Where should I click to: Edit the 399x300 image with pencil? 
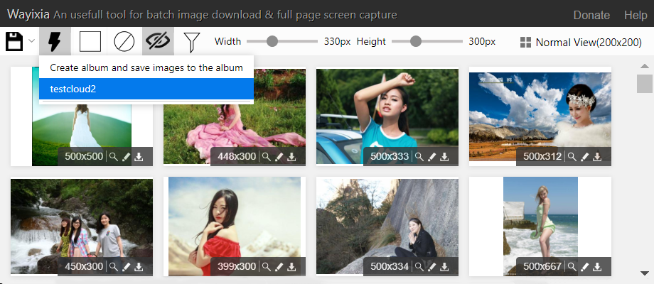pos(279,266)
